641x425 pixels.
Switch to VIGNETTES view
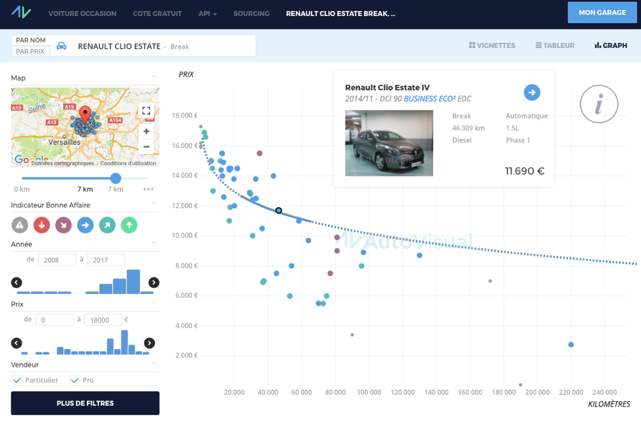[x=492, y=45]
